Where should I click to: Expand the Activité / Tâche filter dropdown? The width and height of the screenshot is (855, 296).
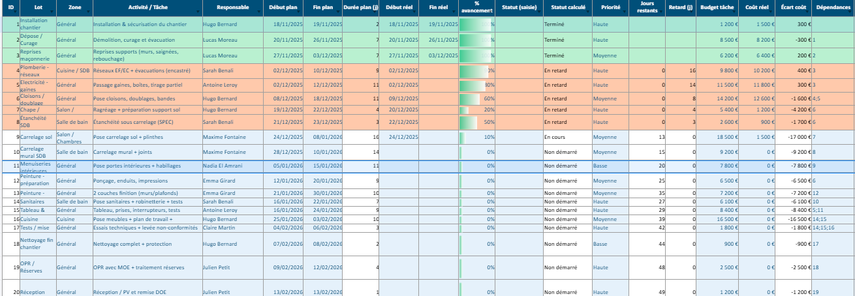tap(198, 12)
